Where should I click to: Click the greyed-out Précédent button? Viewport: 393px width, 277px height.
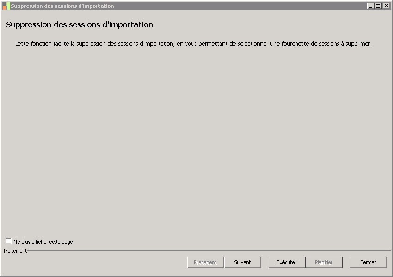coord(205,262)
